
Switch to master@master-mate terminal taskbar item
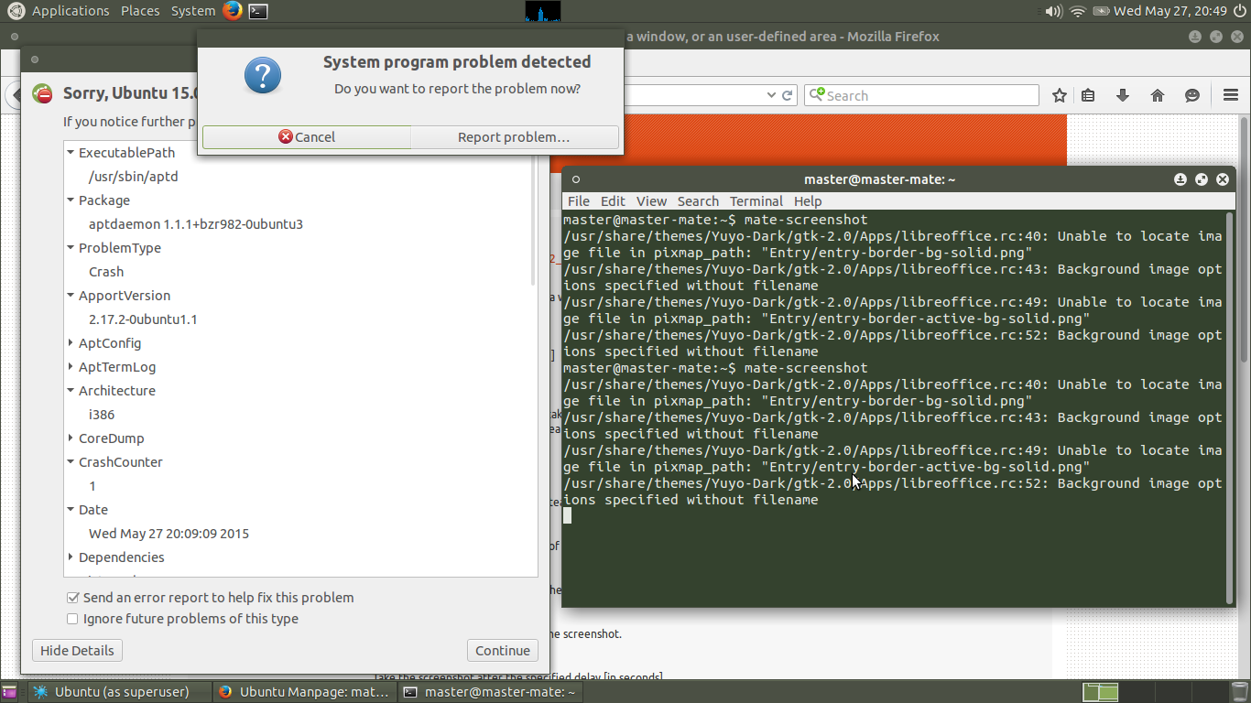pos(489,692)
